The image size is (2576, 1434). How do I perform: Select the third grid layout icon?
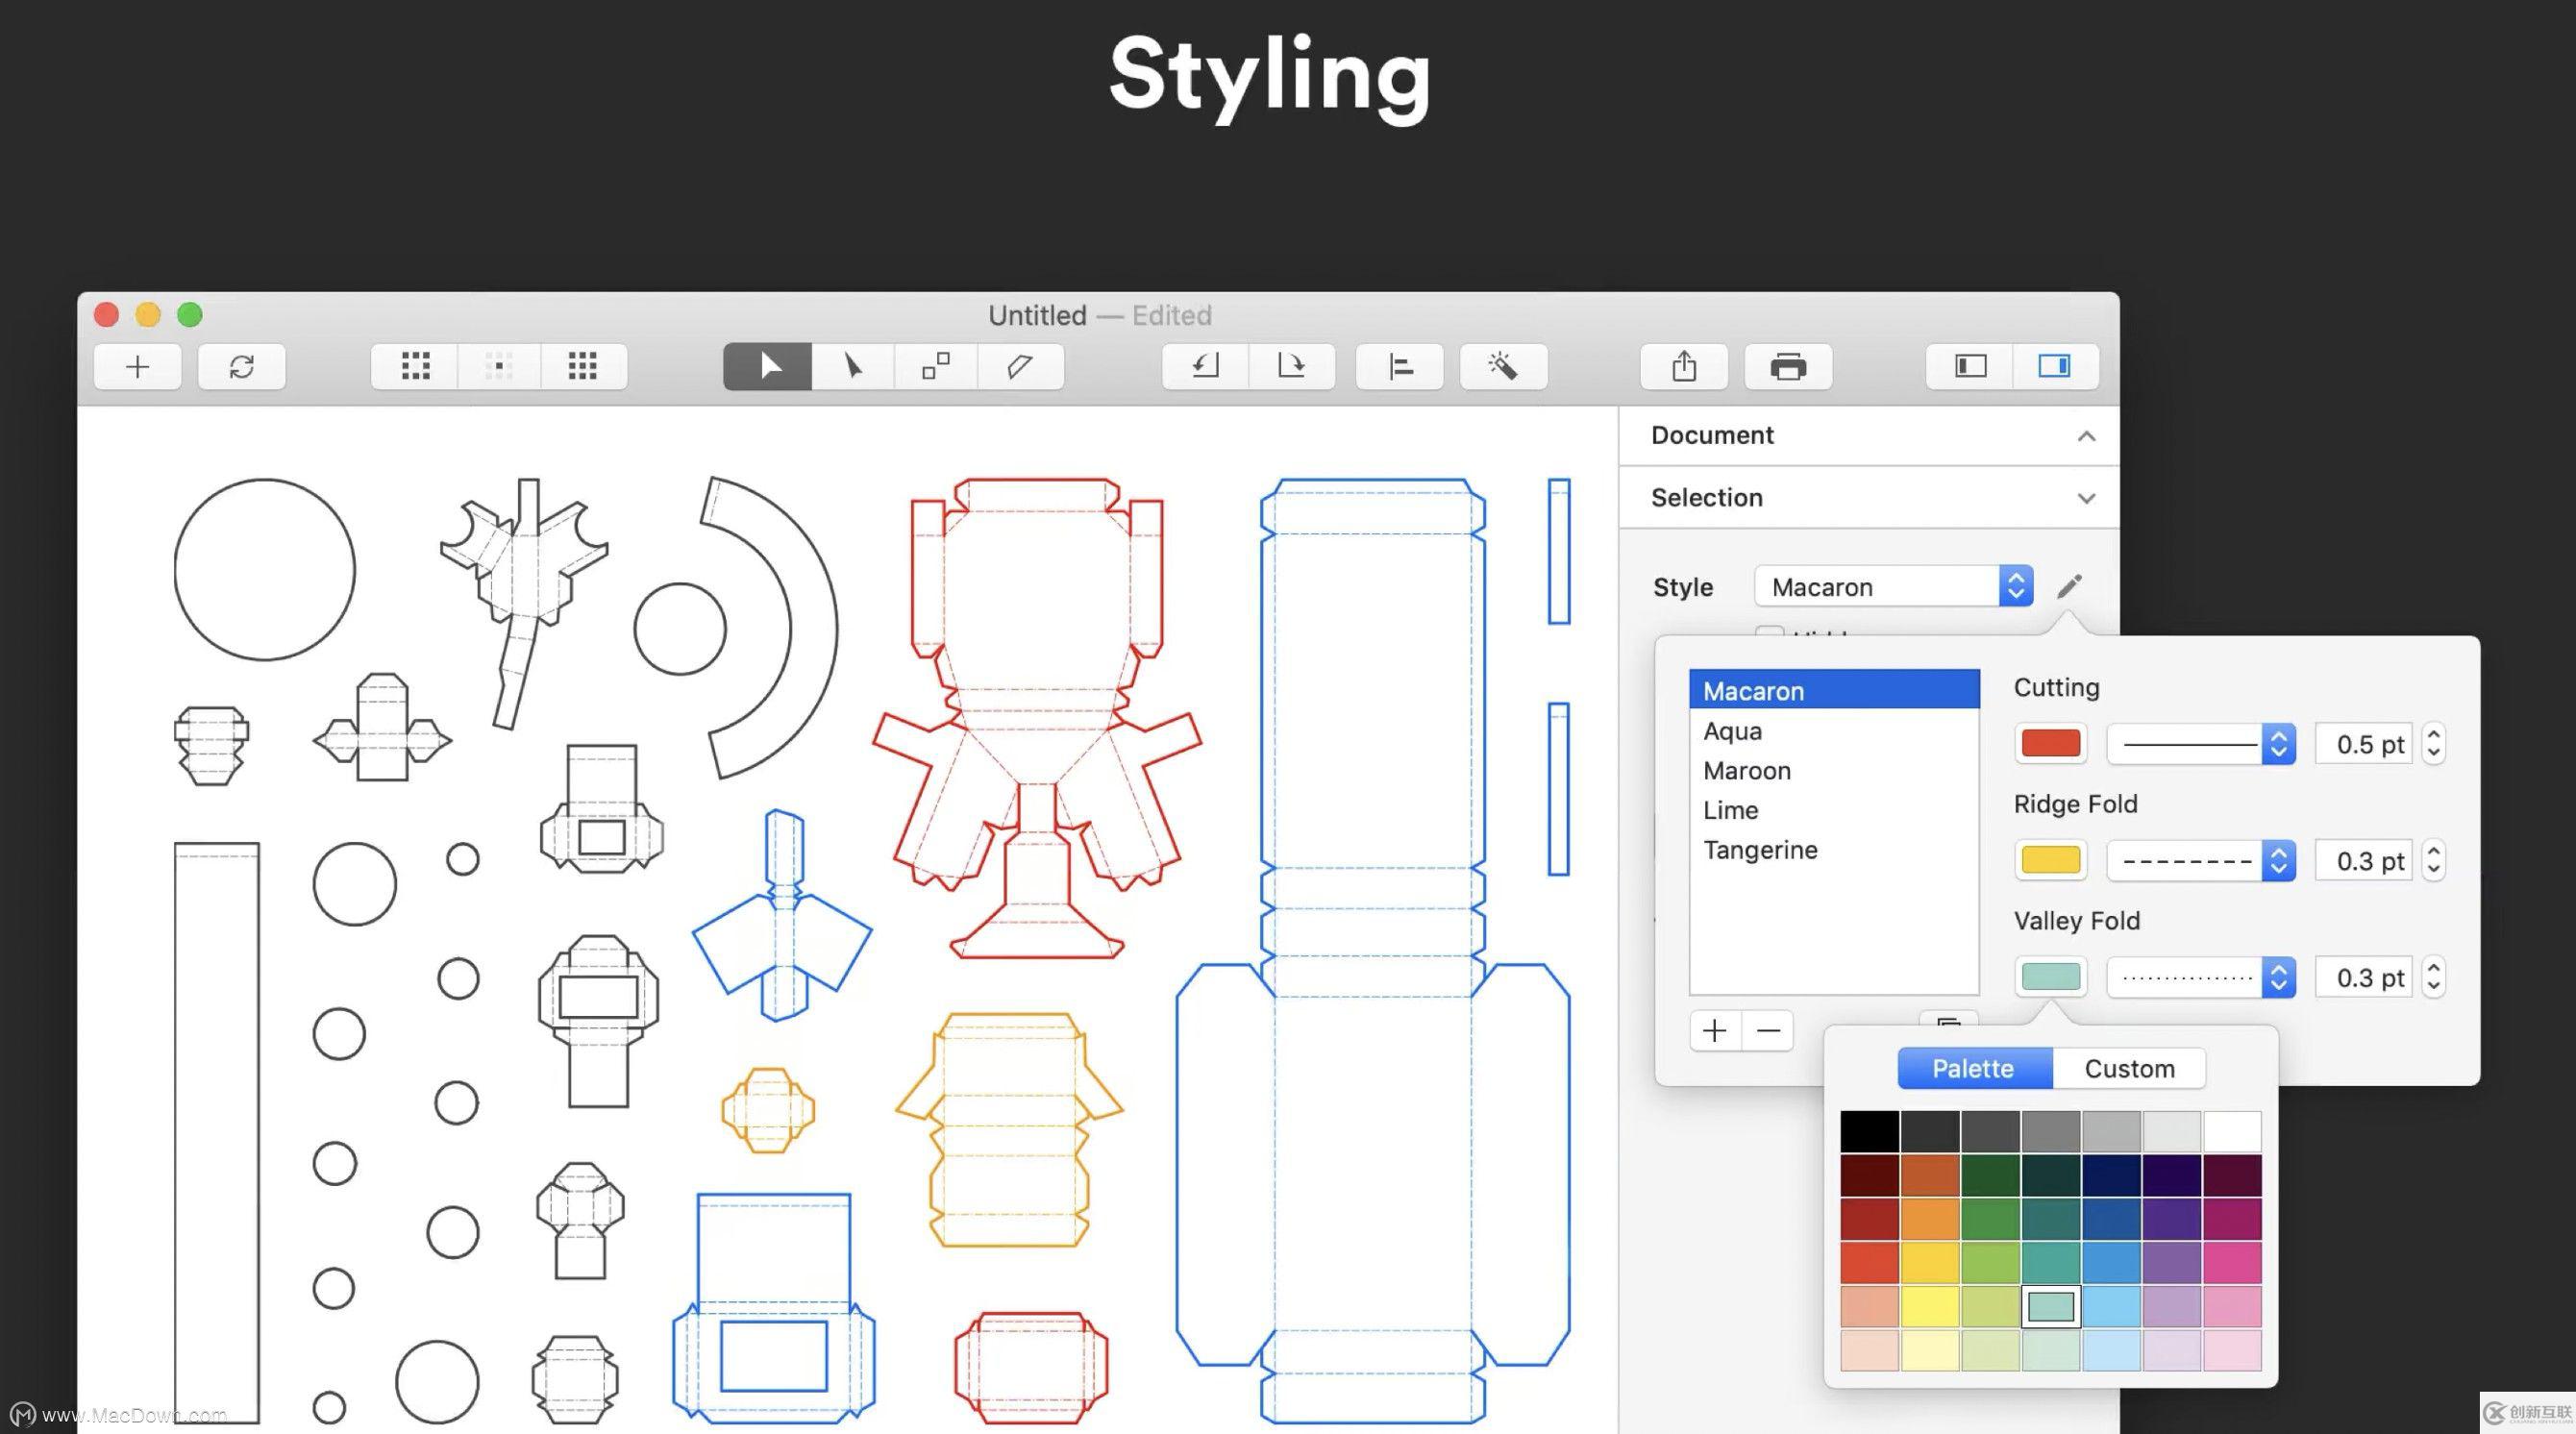583,367
